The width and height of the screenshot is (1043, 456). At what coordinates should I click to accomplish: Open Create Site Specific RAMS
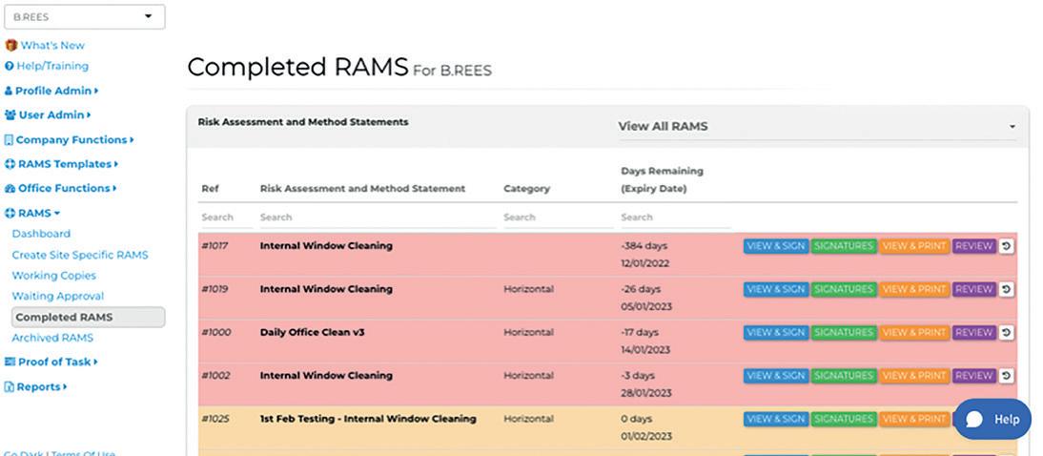[80, 255]
